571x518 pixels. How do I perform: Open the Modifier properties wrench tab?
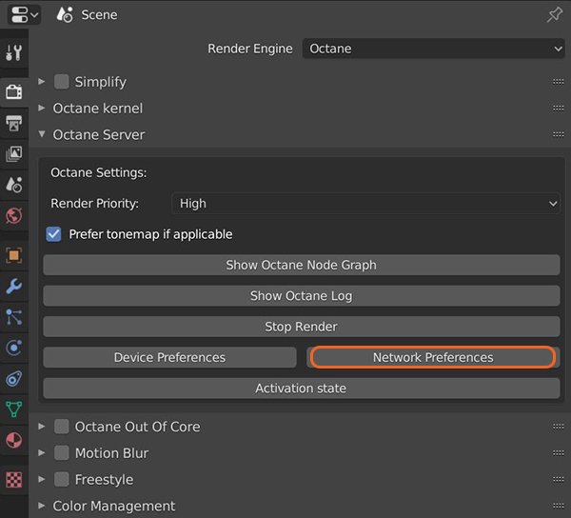[14, 287]
